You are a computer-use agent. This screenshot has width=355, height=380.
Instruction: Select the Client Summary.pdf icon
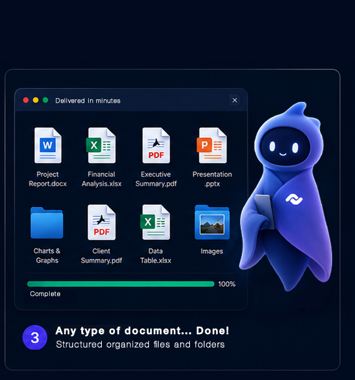point(102,222)
